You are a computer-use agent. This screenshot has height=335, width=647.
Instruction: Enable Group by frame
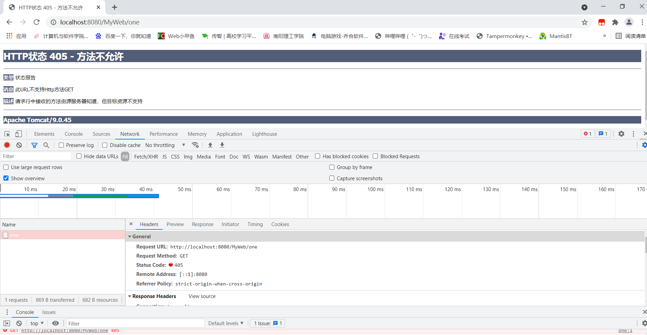pos(332,167)
